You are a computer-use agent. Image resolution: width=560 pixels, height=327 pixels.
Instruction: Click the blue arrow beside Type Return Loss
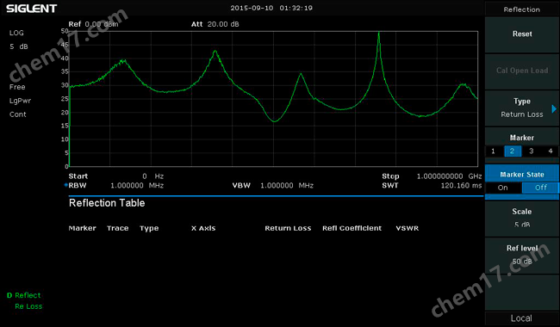pyautogui.click(x=554, y=108)
